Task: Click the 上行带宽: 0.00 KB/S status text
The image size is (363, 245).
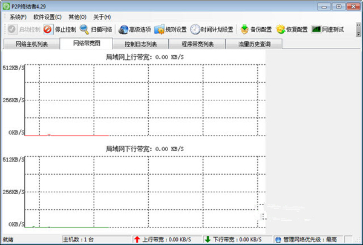Action: [x=167, y=240]
